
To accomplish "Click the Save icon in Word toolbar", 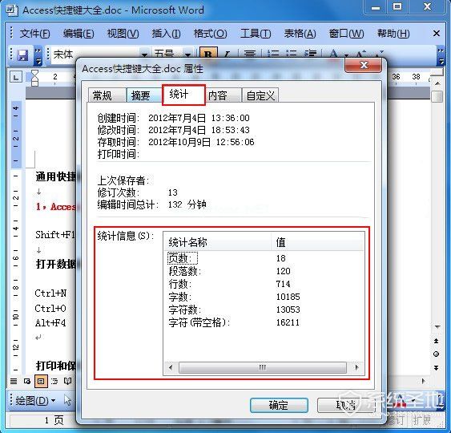I will [x=22, y=55].
